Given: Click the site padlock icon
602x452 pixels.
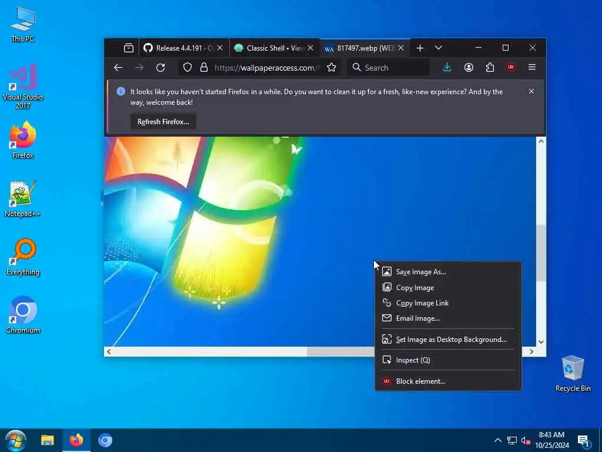Looking at the screenshot, I should tap(204, 68).
